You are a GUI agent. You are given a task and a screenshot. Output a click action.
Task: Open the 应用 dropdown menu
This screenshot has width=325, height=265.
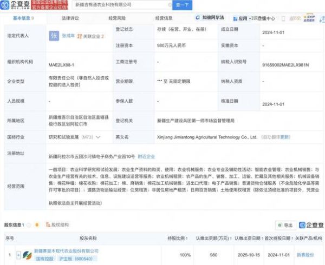pyautogui.click(x=242, y=18)
